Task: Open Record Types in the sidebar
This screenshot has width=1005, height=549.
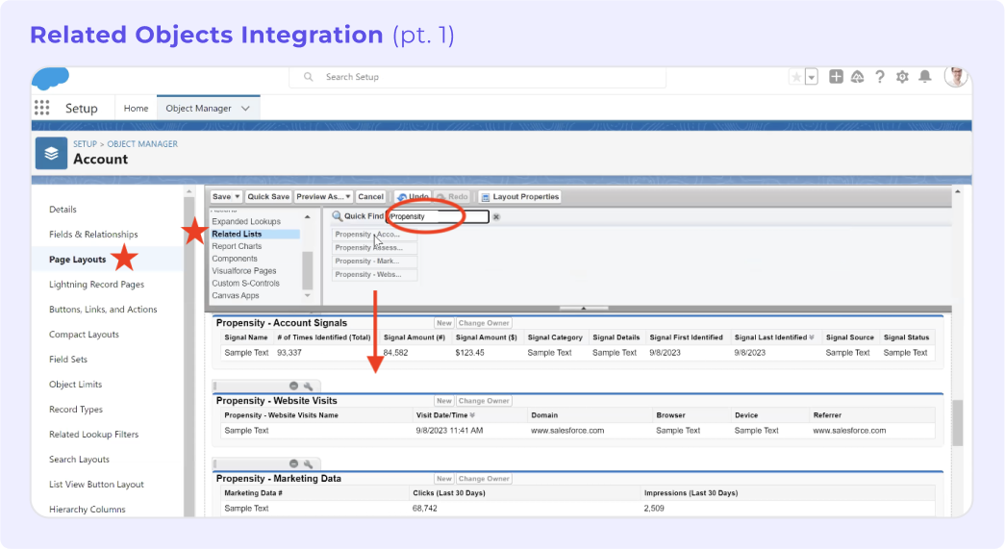Action: pyautogui.click(x=76, y=410)
